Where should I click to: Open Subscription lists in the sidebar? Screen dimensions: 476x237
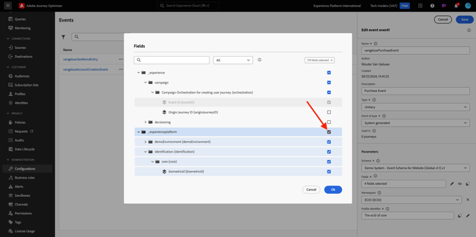point(27,85)
